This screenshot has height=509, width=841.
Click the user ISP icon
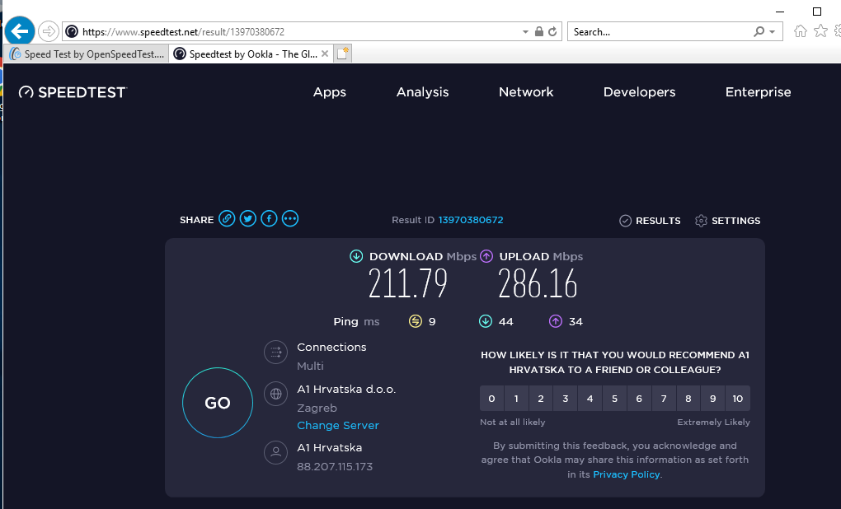point(275,452)
